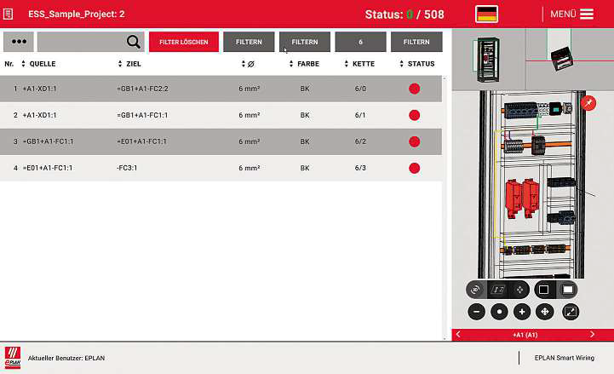Switch to 2D layout view mode

coord(497,290)
